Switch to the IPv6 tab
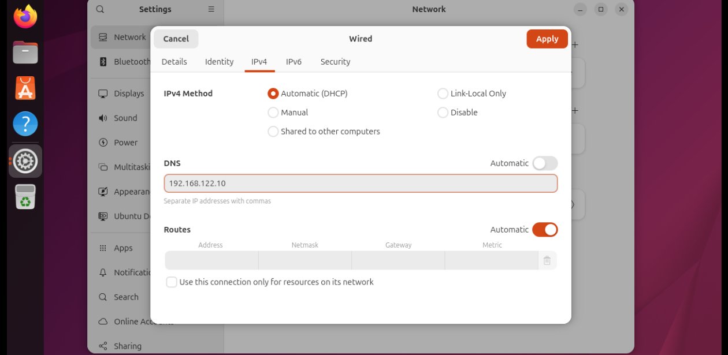Viewport: 728px width, 355px height. 294,62
